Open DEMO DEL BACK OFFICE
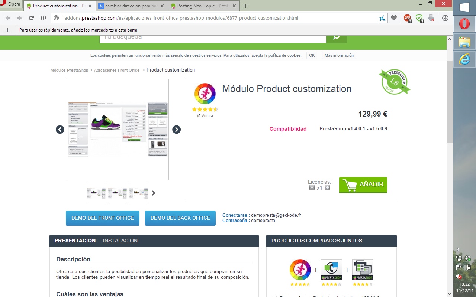The height and width of the screenshot is (297, 476). [180, 218]
